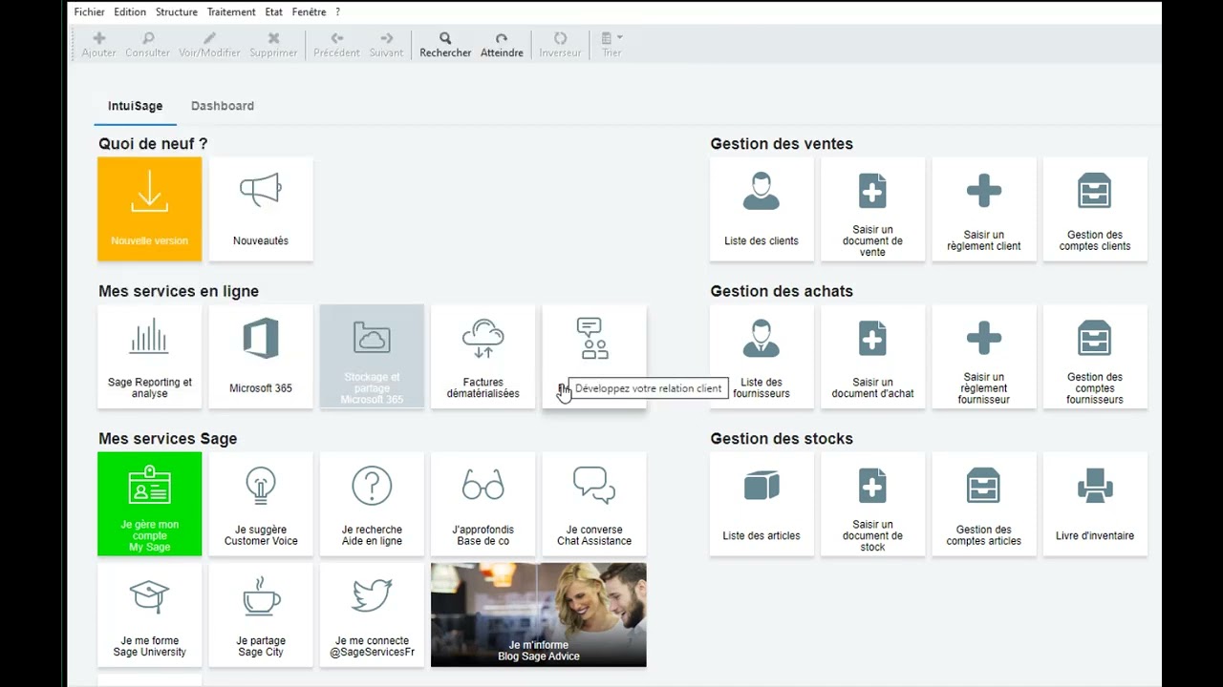The height and width of the screenshot is (687, 1223).
Task: Open Stockage et partage Microsoft 365
Action: (372, 357)
